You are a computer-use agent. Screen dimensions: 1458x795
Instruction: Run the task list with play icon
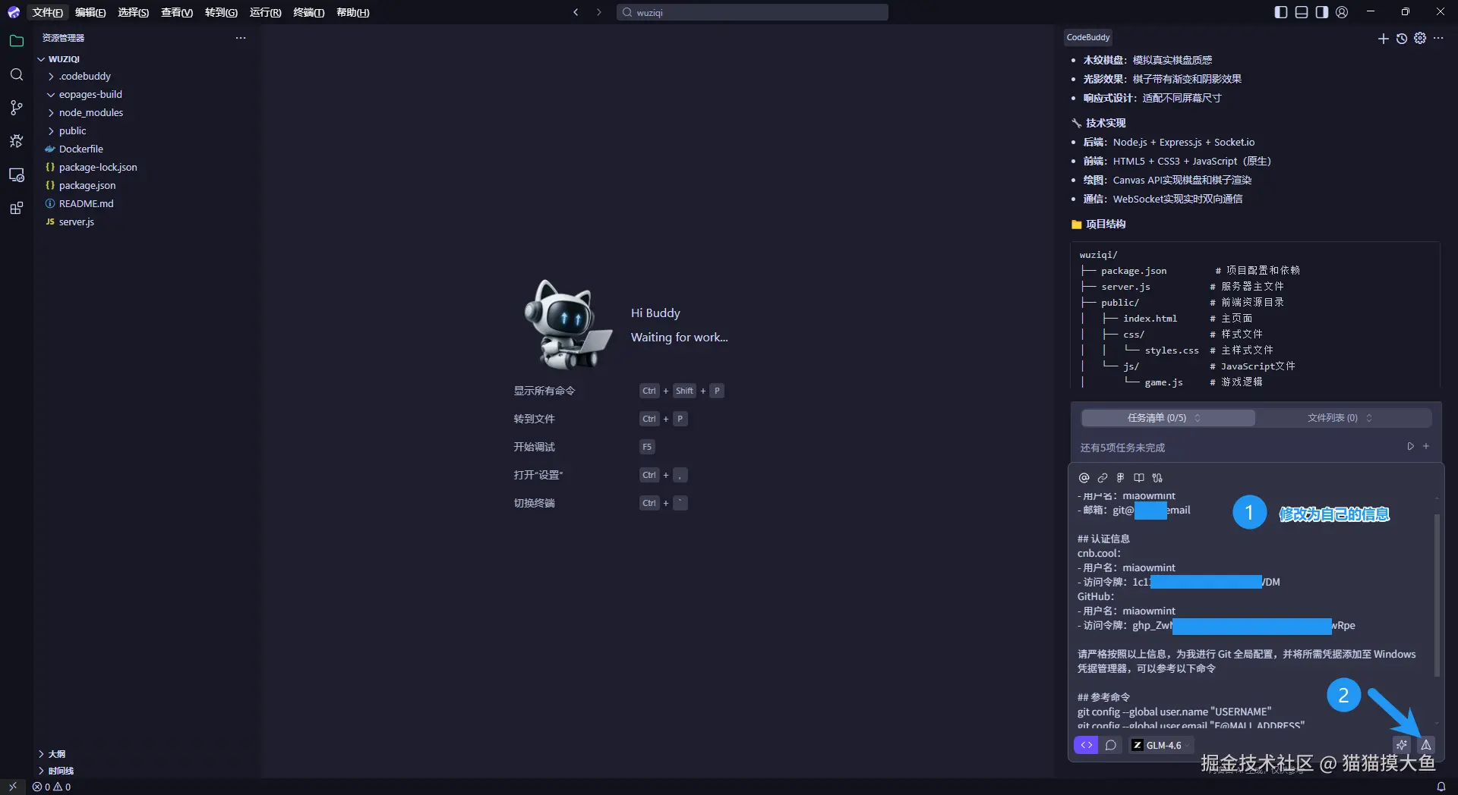coord(1410,447)
